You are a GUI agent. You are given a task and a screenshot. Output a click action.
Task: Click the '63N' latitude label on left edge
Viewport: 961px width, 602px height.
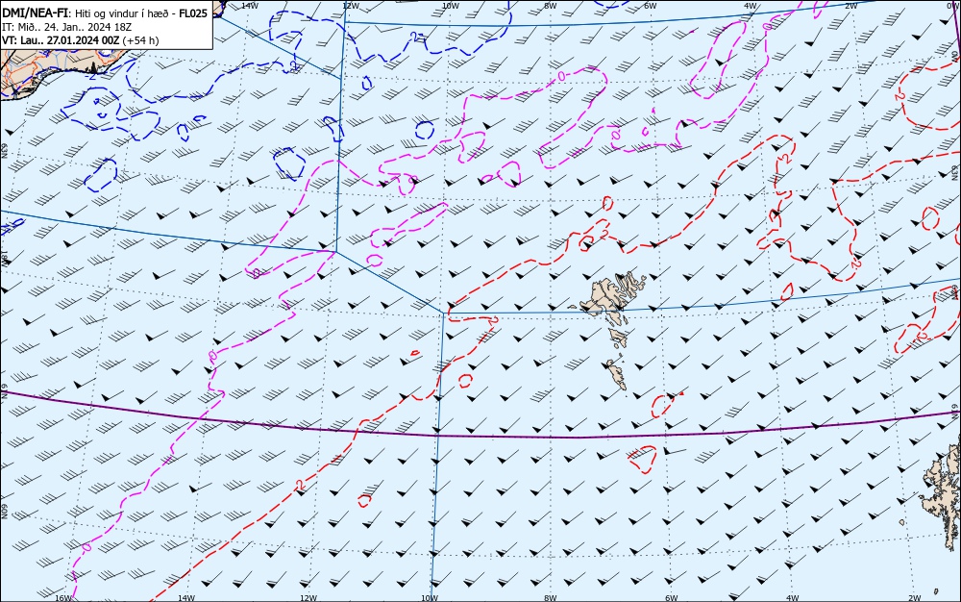point(4,151)
